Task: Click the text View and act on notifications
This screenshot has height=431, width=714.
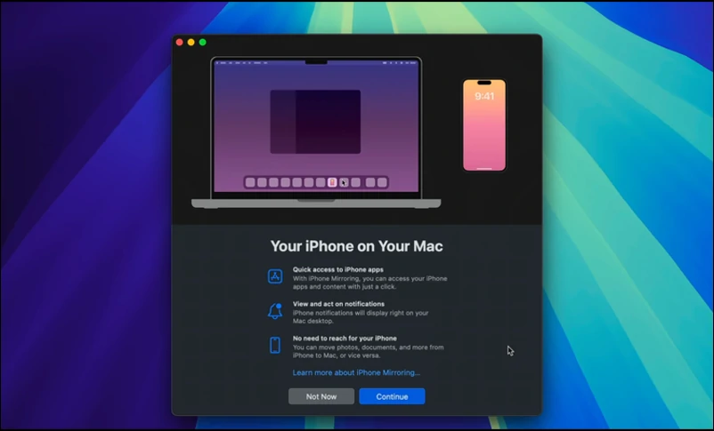Action: [338, 304]
